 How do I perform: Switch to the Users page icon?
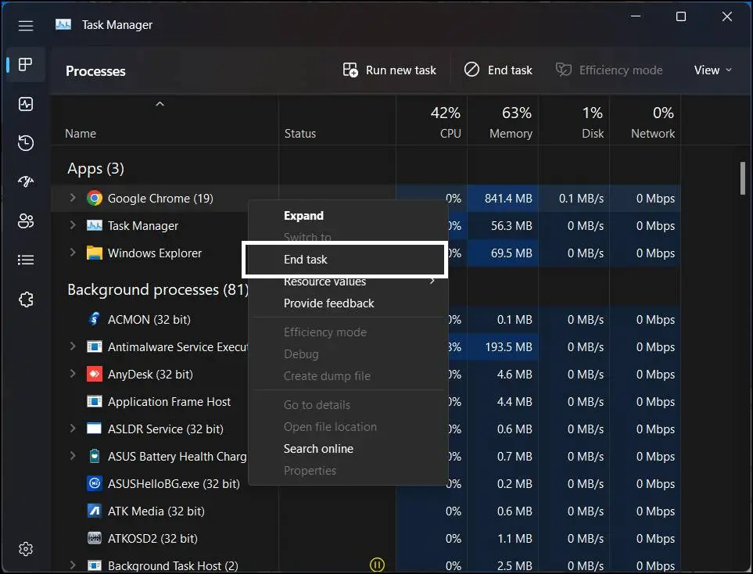[26, 221]
